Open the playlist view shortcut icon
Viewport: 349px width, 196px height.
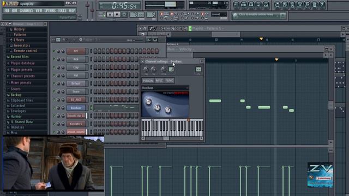click(x=236, y=5)
